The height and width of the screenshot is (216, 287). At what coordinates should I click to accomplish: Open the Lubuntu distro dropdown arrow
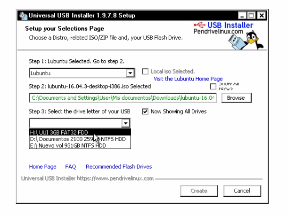click(130, 73)
